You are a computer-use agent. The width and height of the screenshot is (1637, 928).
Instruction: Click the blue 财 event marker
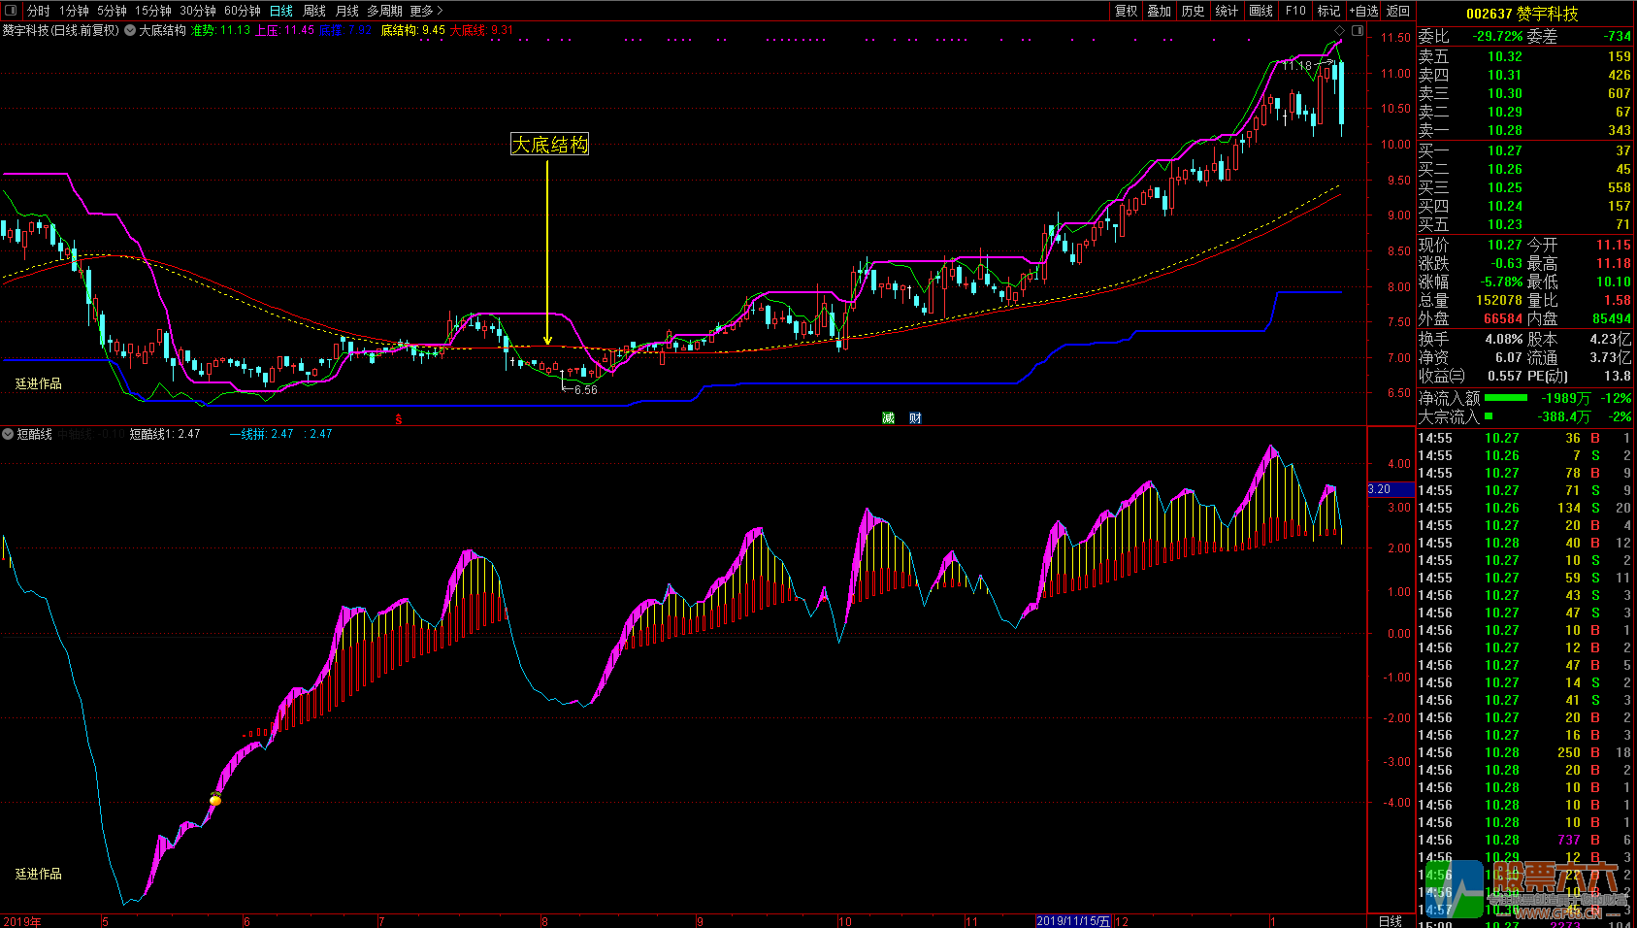coord(915,418)
